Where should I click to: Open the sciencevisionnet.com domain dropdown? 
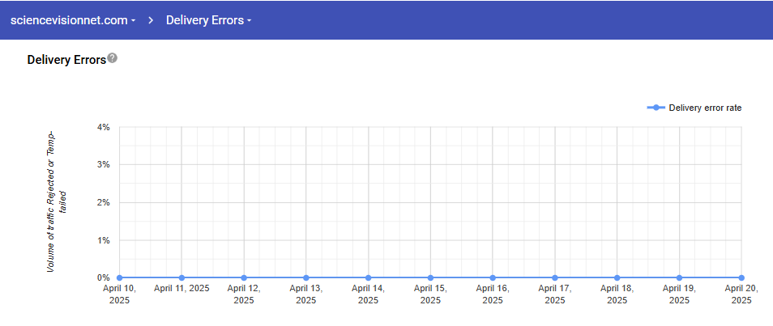tap(73, 20)
